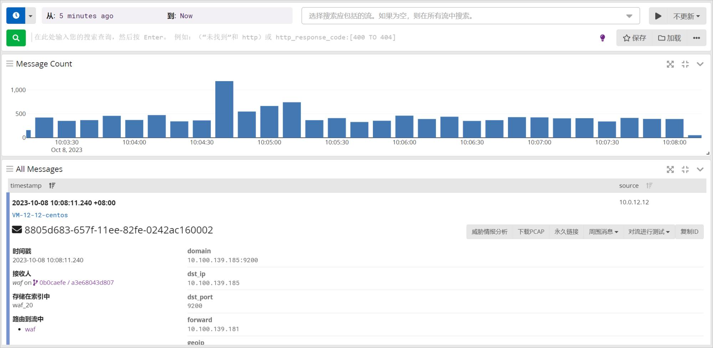Screen dimensions: 713x348
Task: Collapse the Message Count panel chevron
Action: 700,64
